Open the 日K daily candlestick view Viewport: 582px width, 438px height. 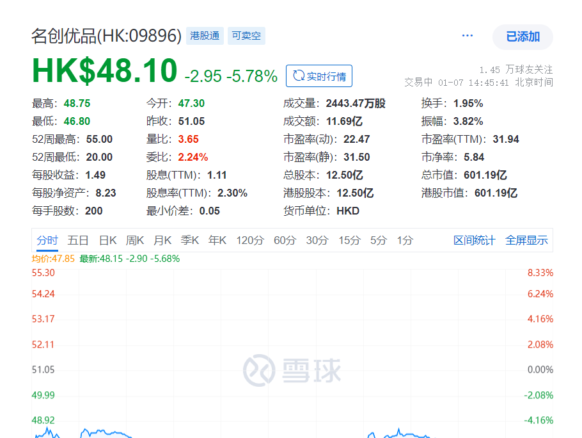pos(107,240)
